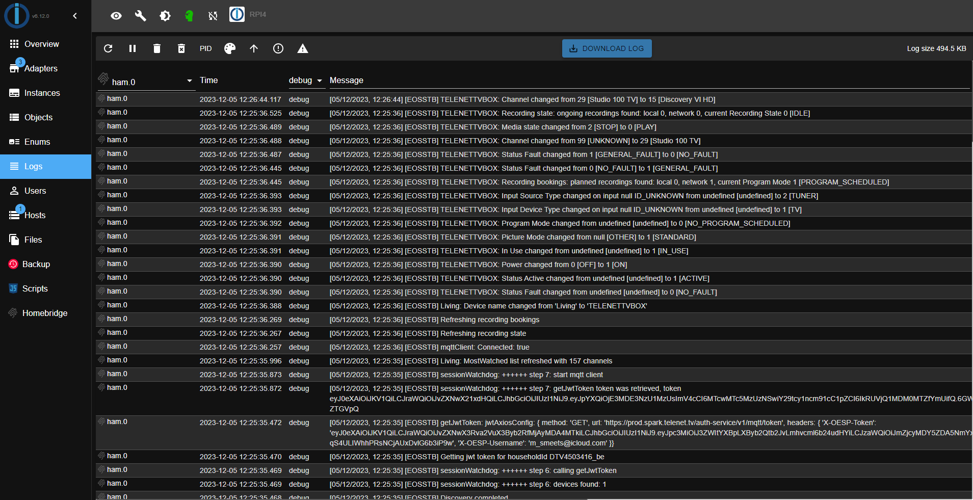Click the JS Scripts icon
This screenshot has width=973, height=500.
(x=13, y=288)
